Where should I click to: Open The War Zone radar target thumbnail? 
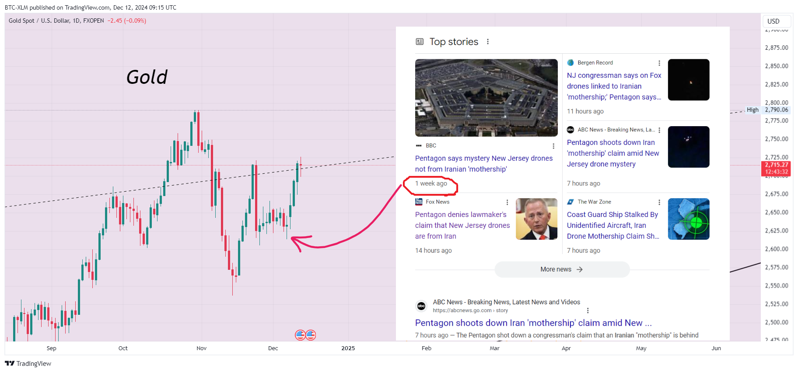pos(689,219)
